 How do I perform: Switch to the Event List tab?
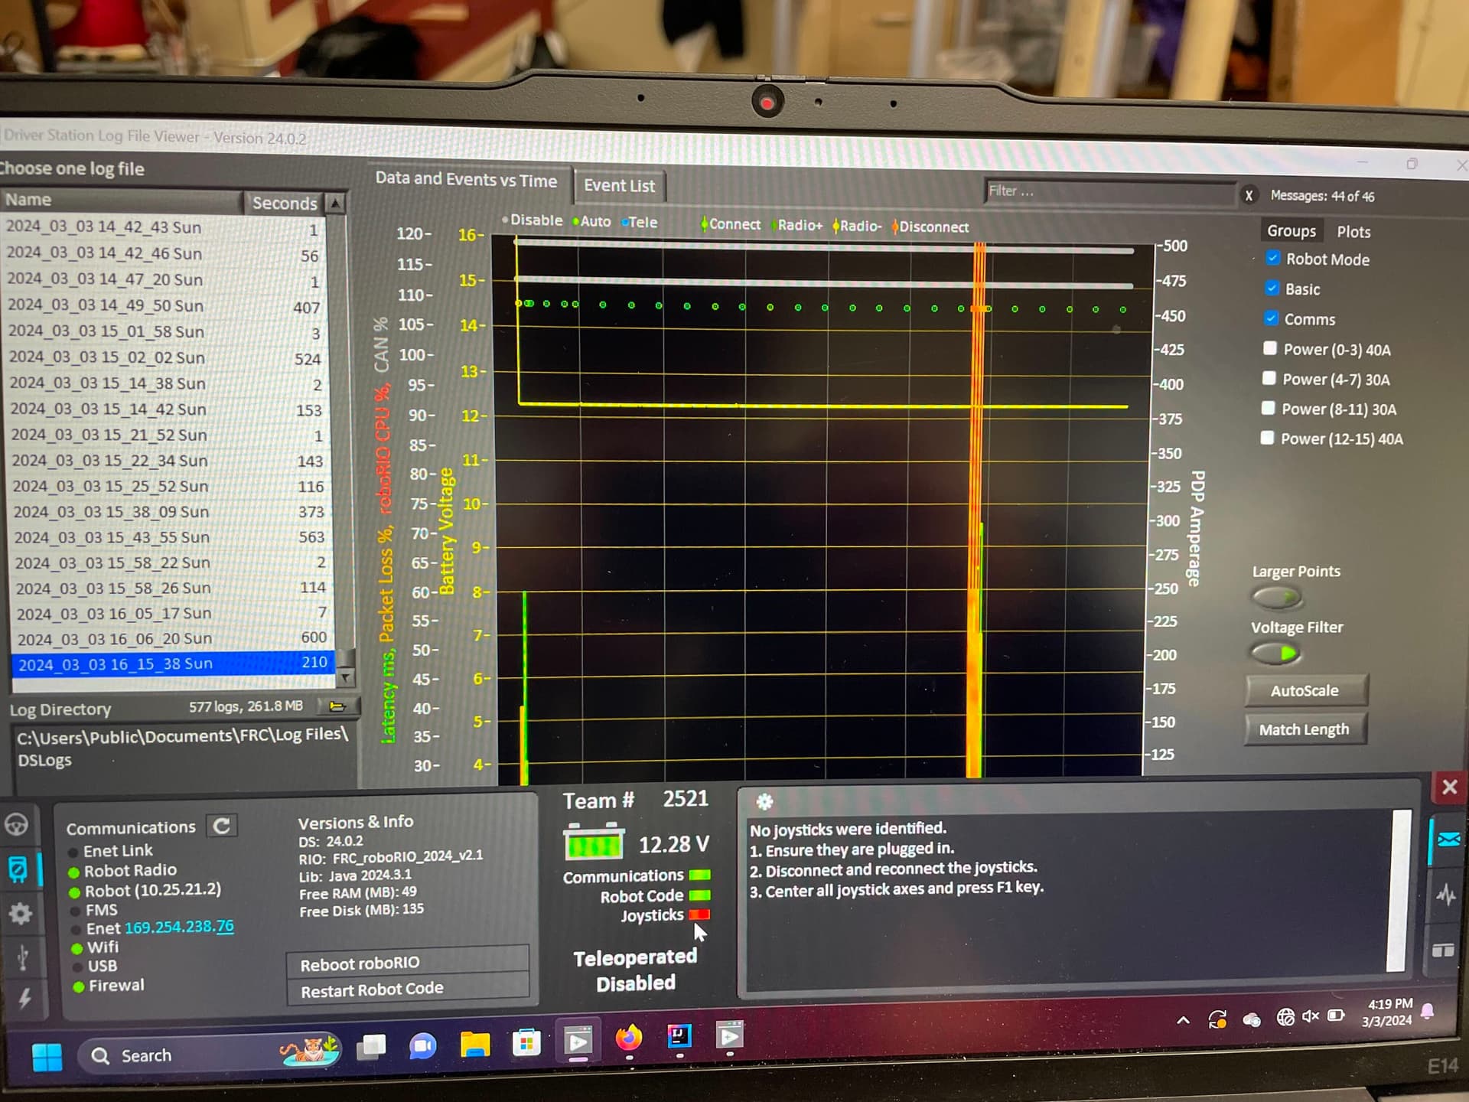pyautogui.click(x=619, y=186)
